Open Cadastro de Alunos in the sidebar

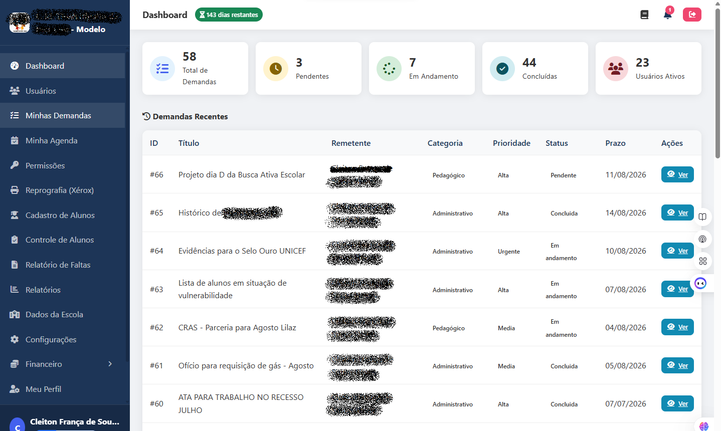(x=62, y=215)
